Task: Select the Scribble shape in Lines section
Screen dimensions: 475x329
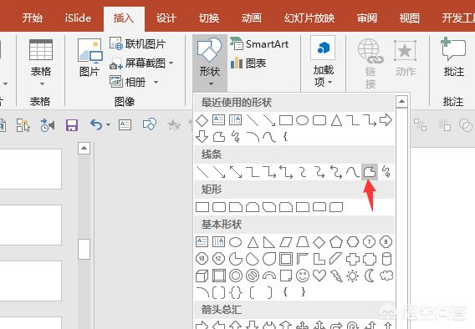Action: click(x=386, y=172)
